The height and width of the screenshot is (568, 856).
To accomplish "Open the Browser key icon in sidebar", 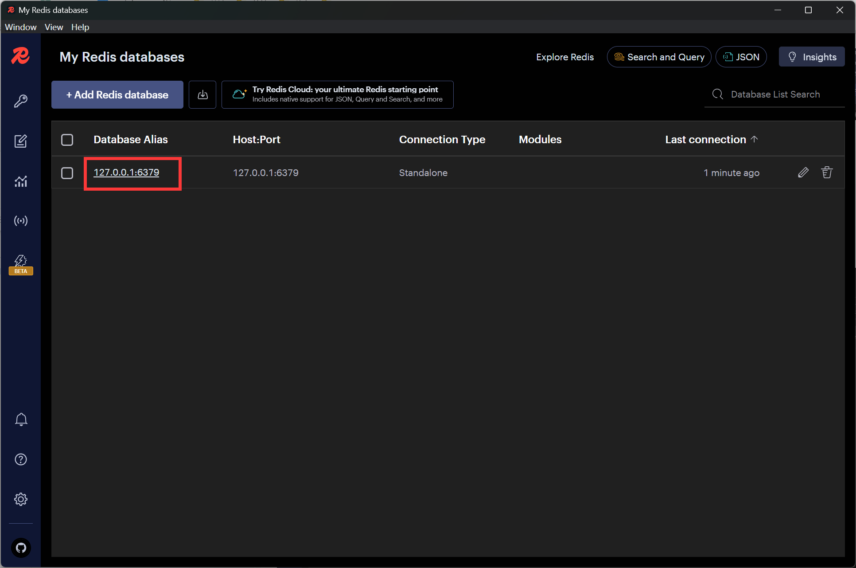I will coord(21,101).
